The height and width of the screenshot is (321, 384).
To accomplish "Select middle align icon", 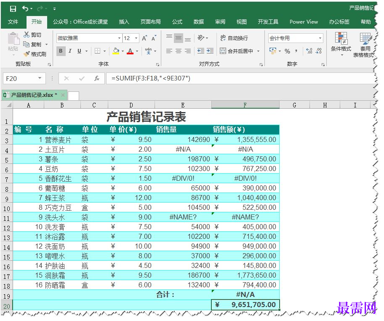I will pos(179,38).
